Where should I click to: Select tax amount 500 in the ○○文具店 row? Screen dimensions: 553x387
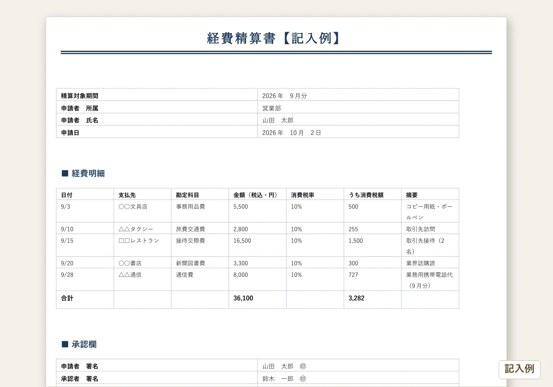click(x=353, y=206)
